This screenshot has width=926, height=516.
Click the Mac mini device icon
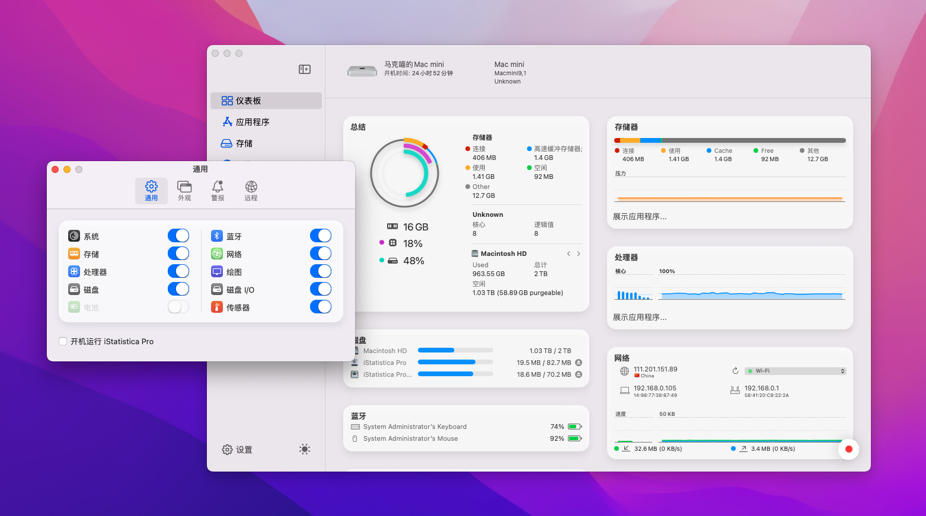click(362, 71)
